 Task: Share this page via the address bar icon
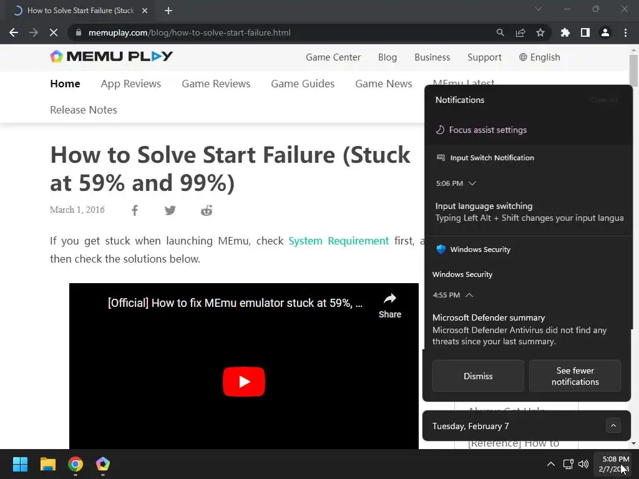(520, 32)
